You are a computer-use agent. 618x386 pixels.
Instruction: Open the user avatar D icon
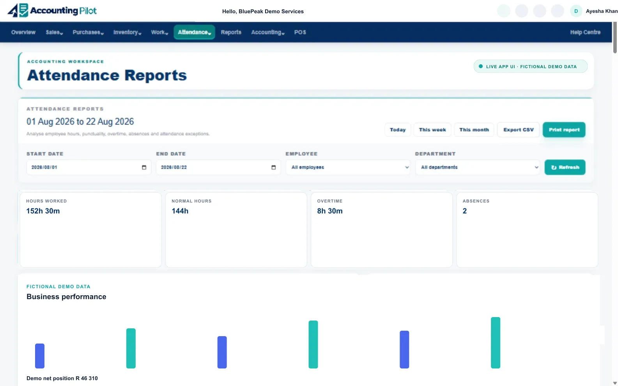click(576, 11)
